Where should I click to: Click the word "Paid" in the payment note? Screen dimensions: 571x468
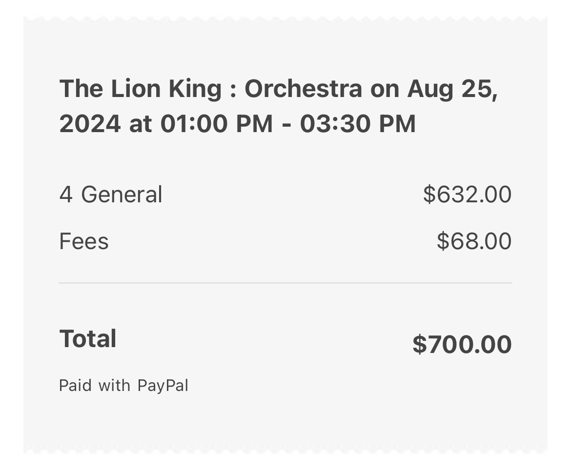[x=75, y=386]
